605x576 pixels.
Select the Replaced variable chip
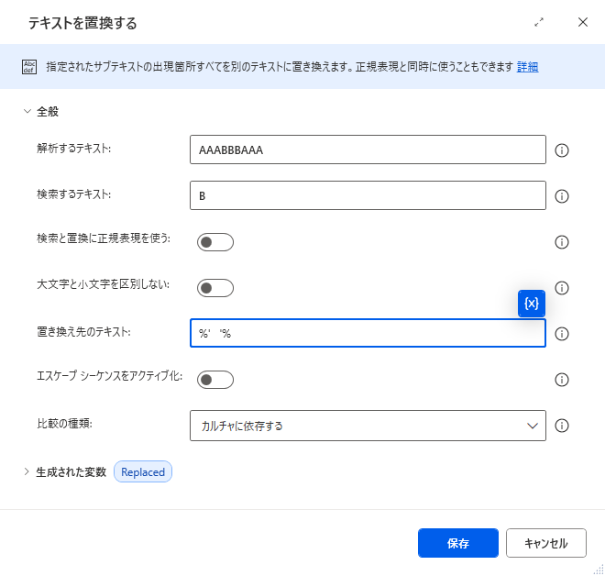click(x=143, y=471)
